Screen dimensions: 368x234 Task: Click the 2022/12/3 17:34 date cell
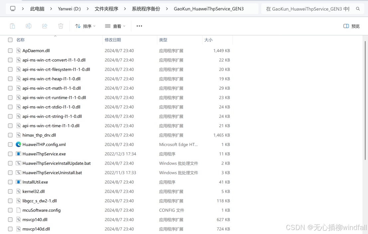120,154
